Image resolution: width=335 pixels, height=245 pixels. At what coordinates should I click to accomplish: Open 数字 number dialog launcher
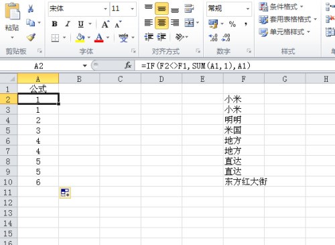click(x=249, y=51)
